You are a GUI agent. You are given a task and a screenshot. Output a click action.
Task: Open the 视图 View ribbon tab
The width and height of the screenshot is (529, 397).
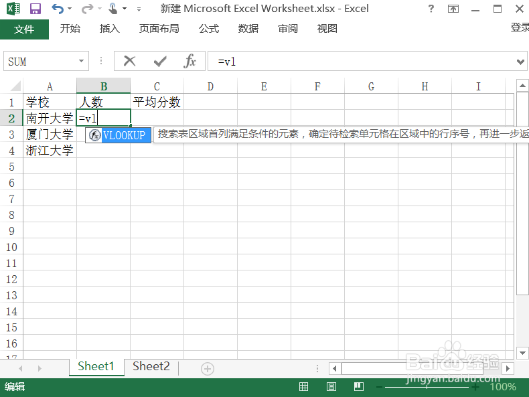tap(327, 29)
